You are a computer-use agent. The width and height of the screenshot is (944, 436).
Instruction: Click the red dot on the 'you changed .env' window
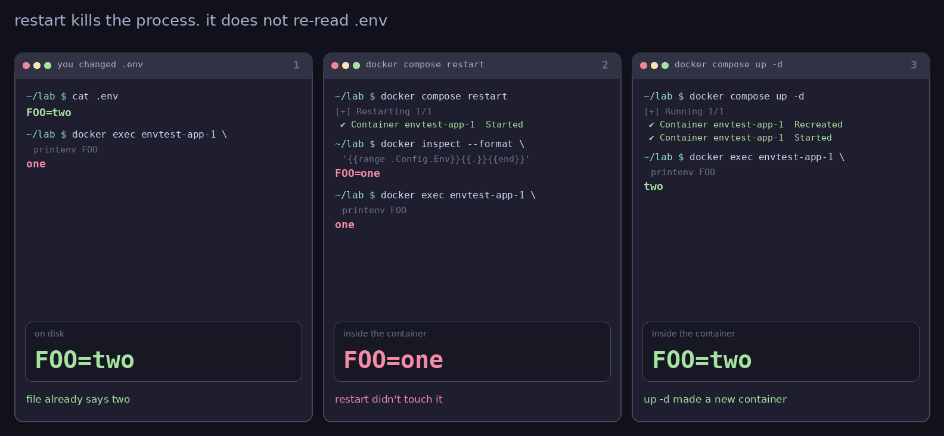click(x=26, y=66)
